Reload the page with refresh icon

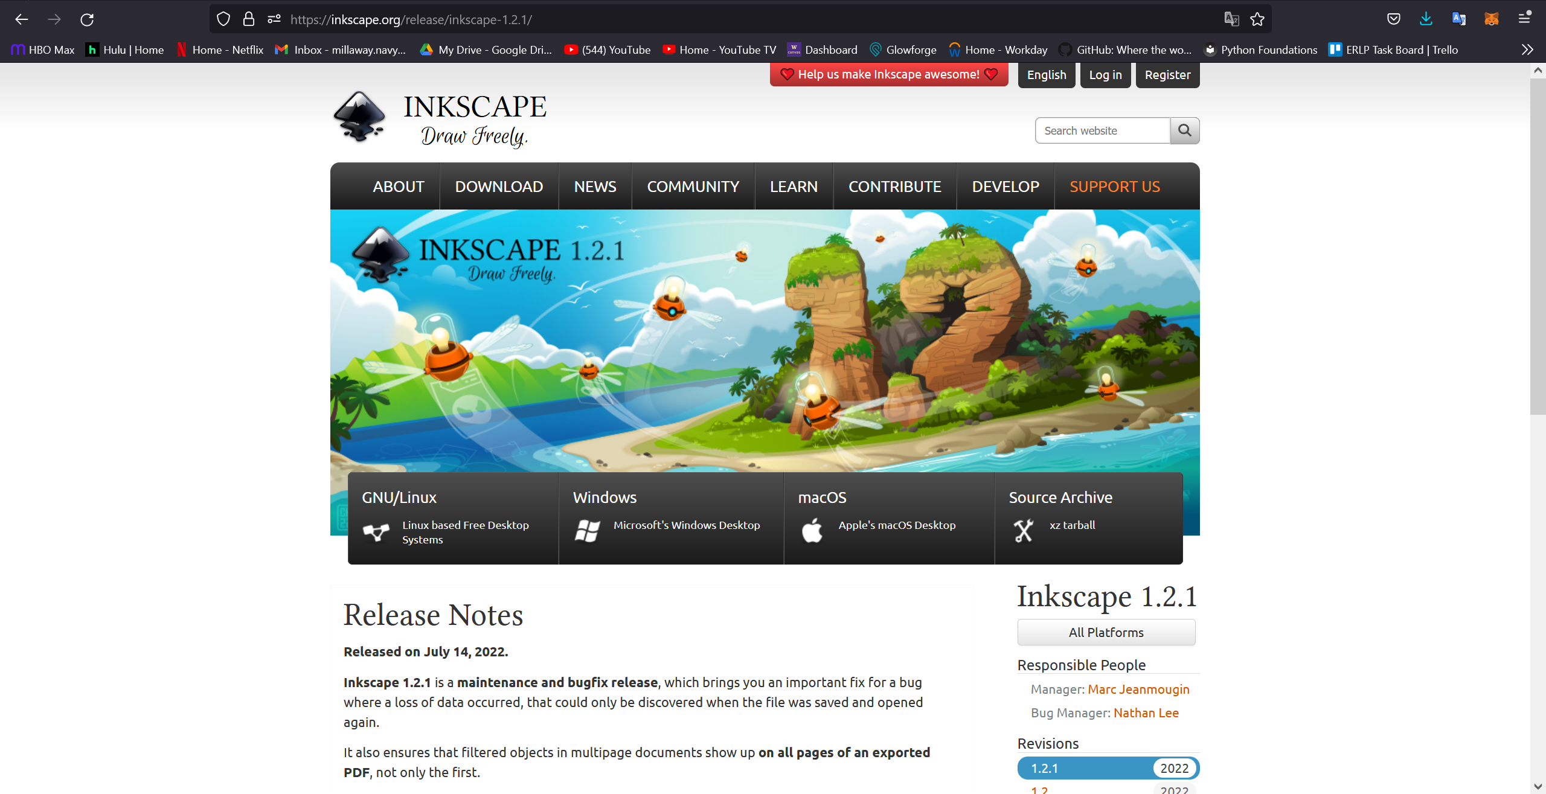click(x=87, y=19)
